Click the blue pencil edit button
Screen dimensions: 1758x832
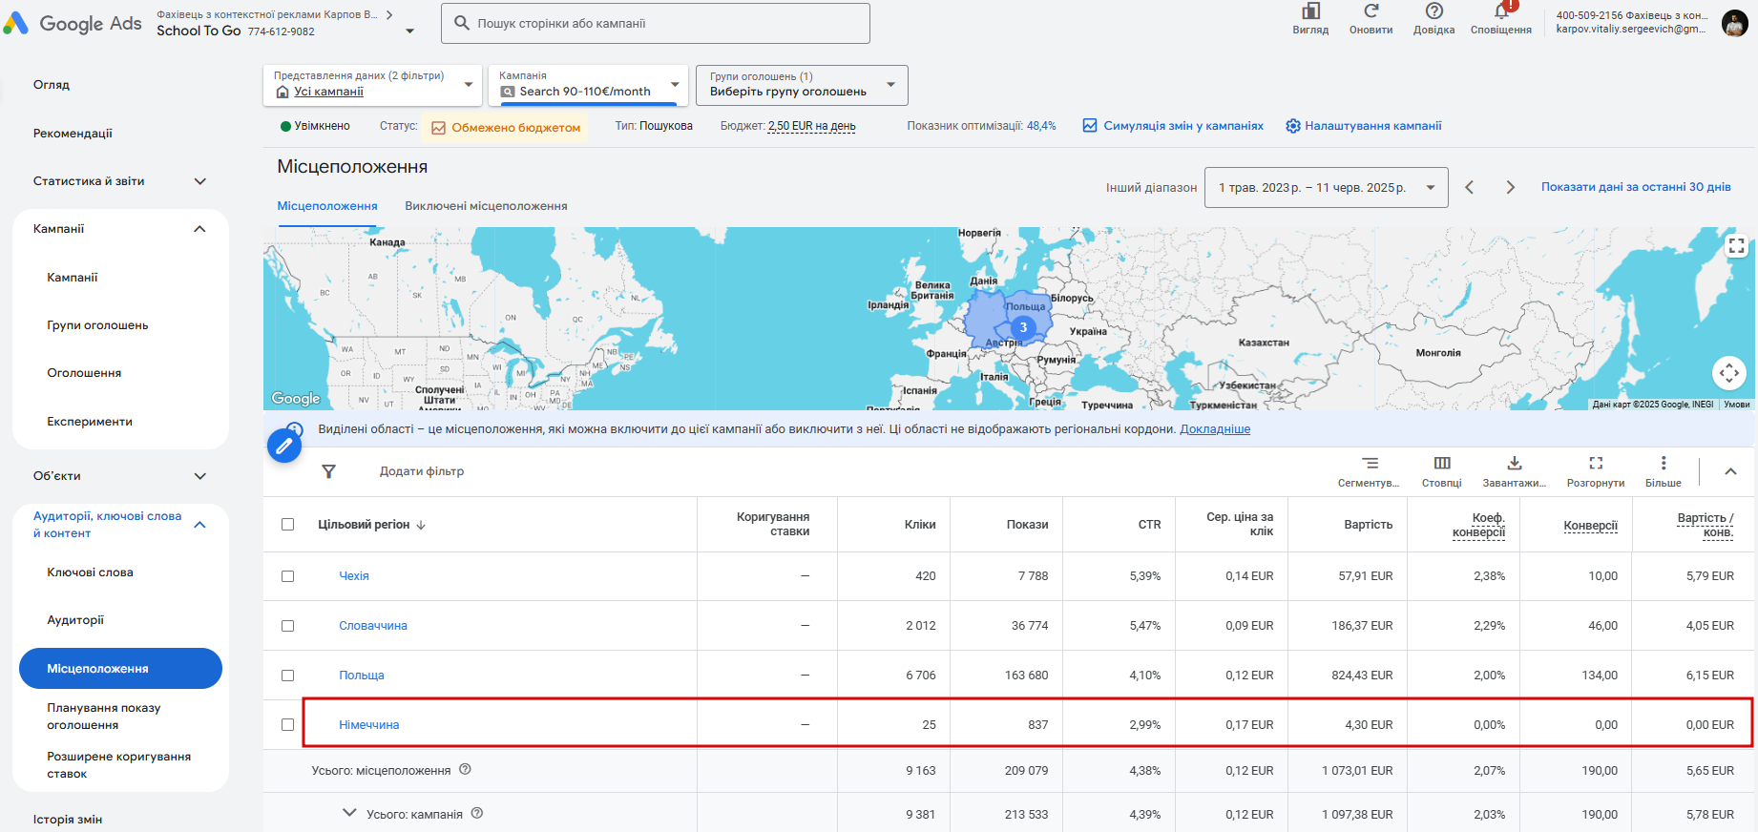284,445
